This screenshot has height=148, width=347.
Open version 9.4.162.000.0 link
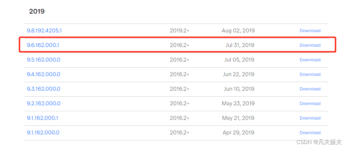[x=44, y=74]
